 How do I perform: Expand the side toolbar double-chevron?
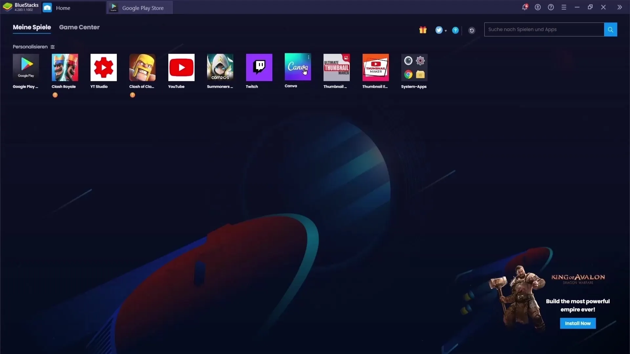[x=619, y=7]
